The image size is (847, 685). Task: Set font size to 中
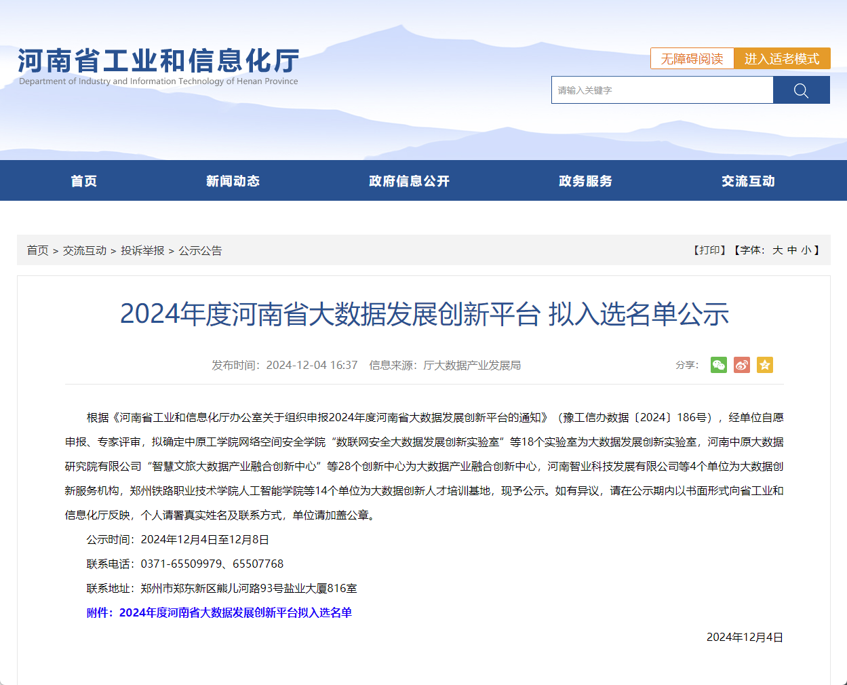coord(792,250)
